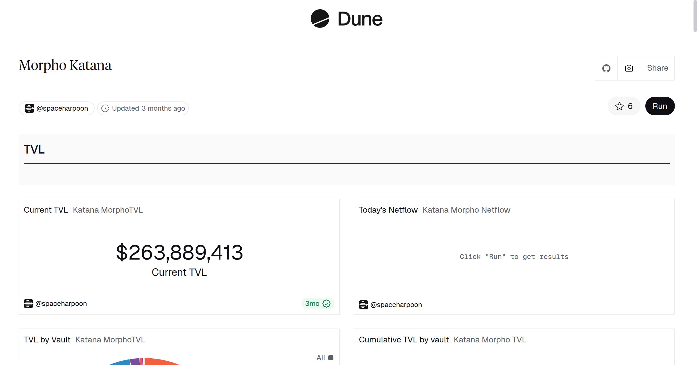Click spaceharpoon avatar in Current TVL card
This screenshot has width=697, height=365.
click(x=28, y=304)
